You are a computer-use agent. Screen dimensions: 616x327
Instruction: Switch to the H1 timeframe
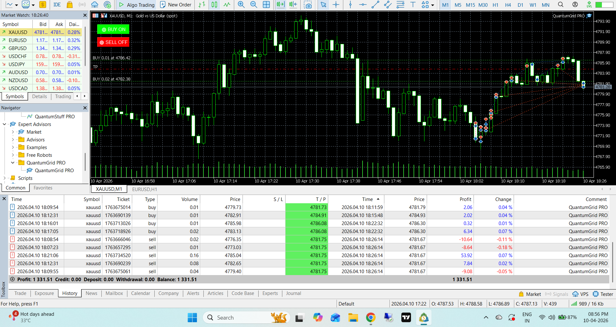(x=495, y=5)
